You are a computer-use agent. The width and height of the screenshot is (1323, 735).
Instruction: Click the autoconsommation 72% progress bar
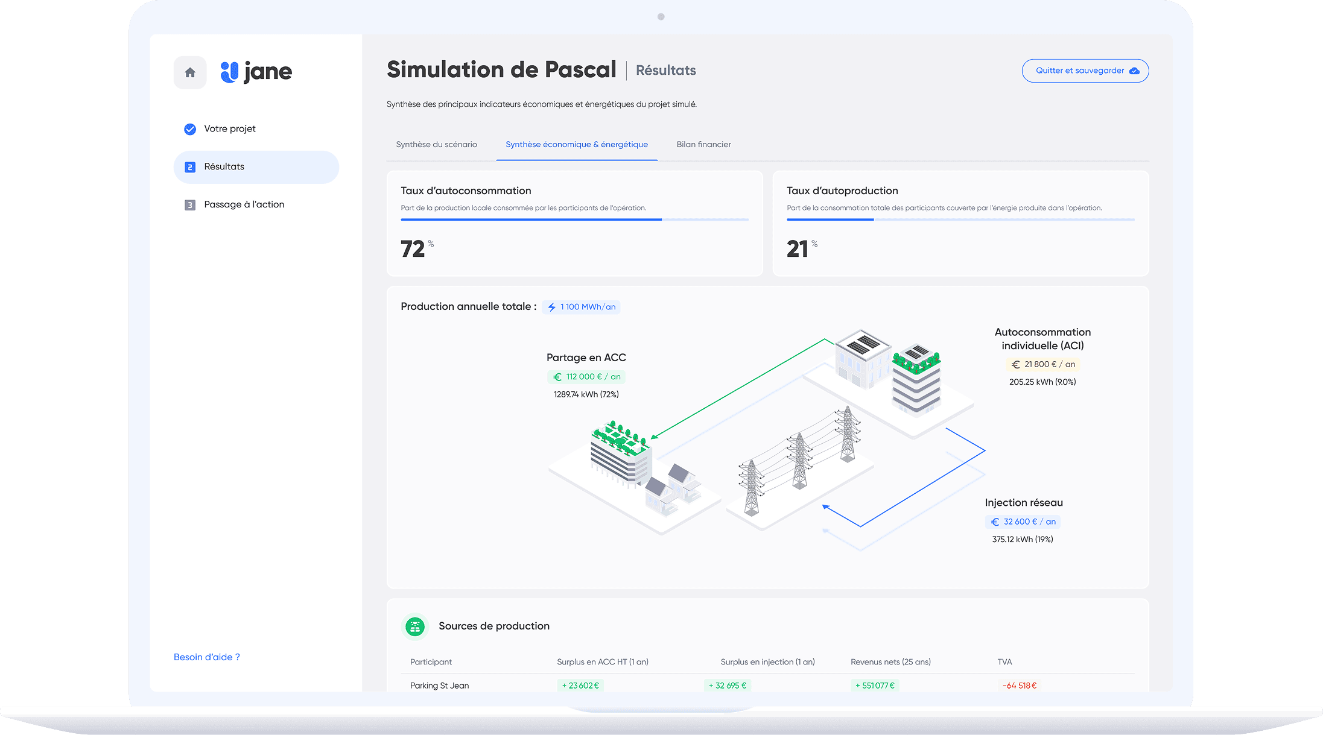574,219
